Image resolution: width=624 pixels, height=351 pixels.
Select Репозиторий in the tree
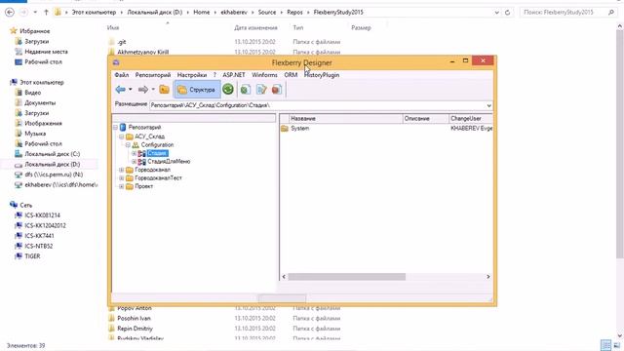click(x=144, y=128)
